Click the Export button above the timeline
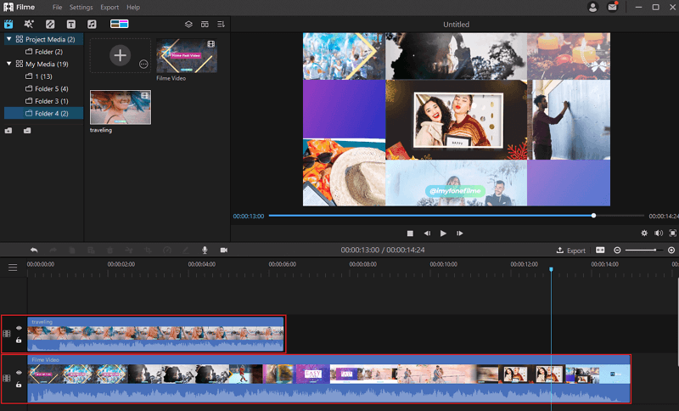This screenshot has height=411, width=679. pyautogui.click(x=571, y=251)
